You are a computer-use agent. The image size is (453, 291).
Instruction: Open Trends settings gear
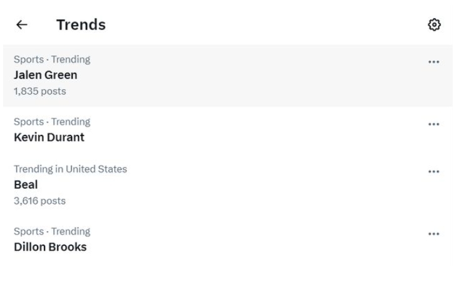coord(434,24)
